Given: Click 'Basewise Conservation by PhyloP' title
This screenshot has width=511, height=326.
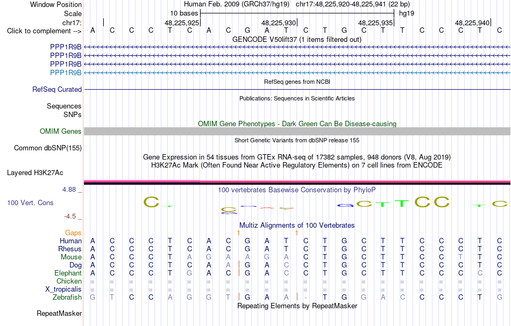Looking at the screenshot, I should coord(297,190).
